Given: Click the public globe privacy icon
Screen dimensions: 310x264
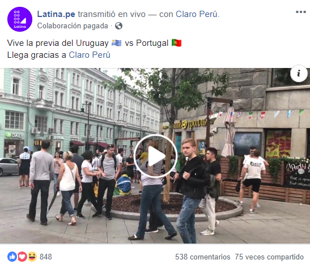Looking at the screenshot, I should [118, 26].
